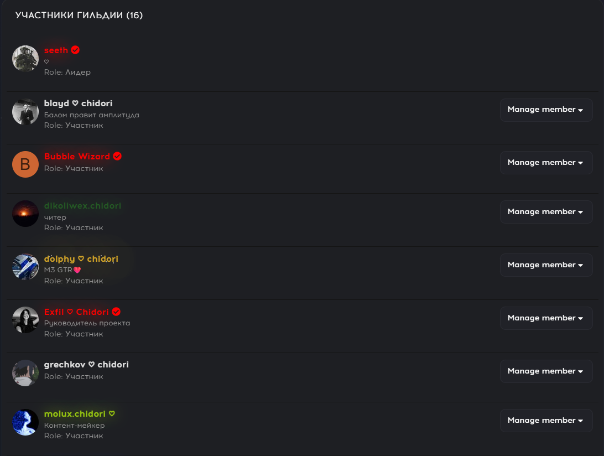Expand Manage member options for dolphy ♡ chidori

pos(546,265)
